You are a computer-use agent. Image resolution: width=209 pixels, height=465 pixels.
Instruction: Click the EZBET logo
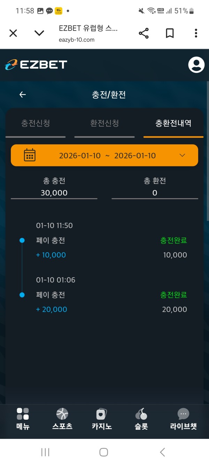[x=36, y=65]
